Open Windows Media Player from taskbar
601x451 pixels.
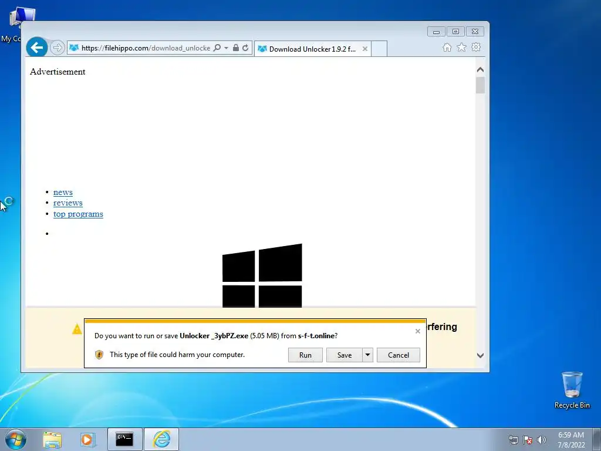[87, 440]
